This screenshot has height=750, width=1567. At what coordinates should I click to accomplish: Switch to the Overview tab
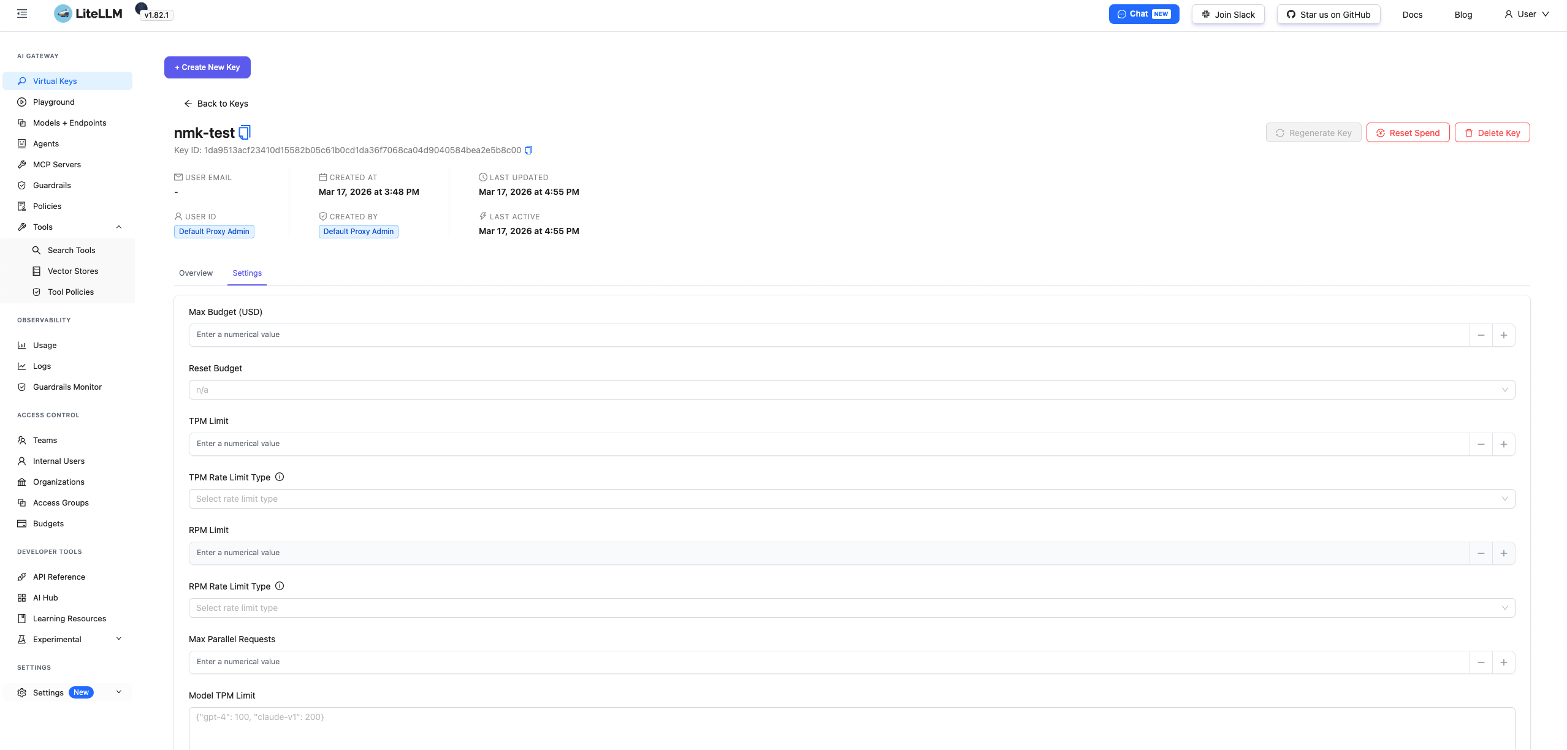point(196,273)
